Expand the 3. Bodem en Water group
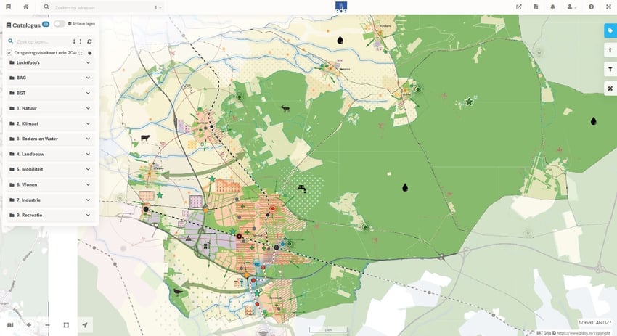 (88, 139)
